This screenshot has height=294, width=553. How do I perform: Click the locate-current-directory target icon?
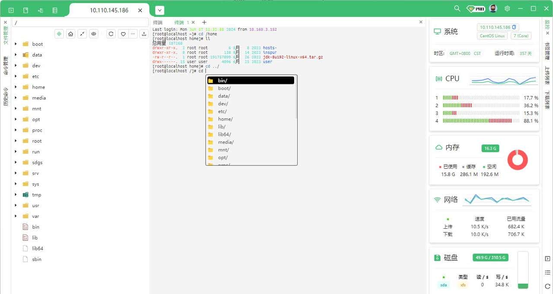coord(59,33)
